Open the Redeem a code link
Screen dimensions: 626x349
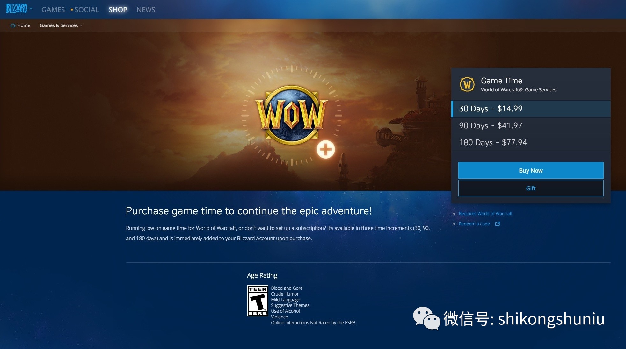coord(474,224)
